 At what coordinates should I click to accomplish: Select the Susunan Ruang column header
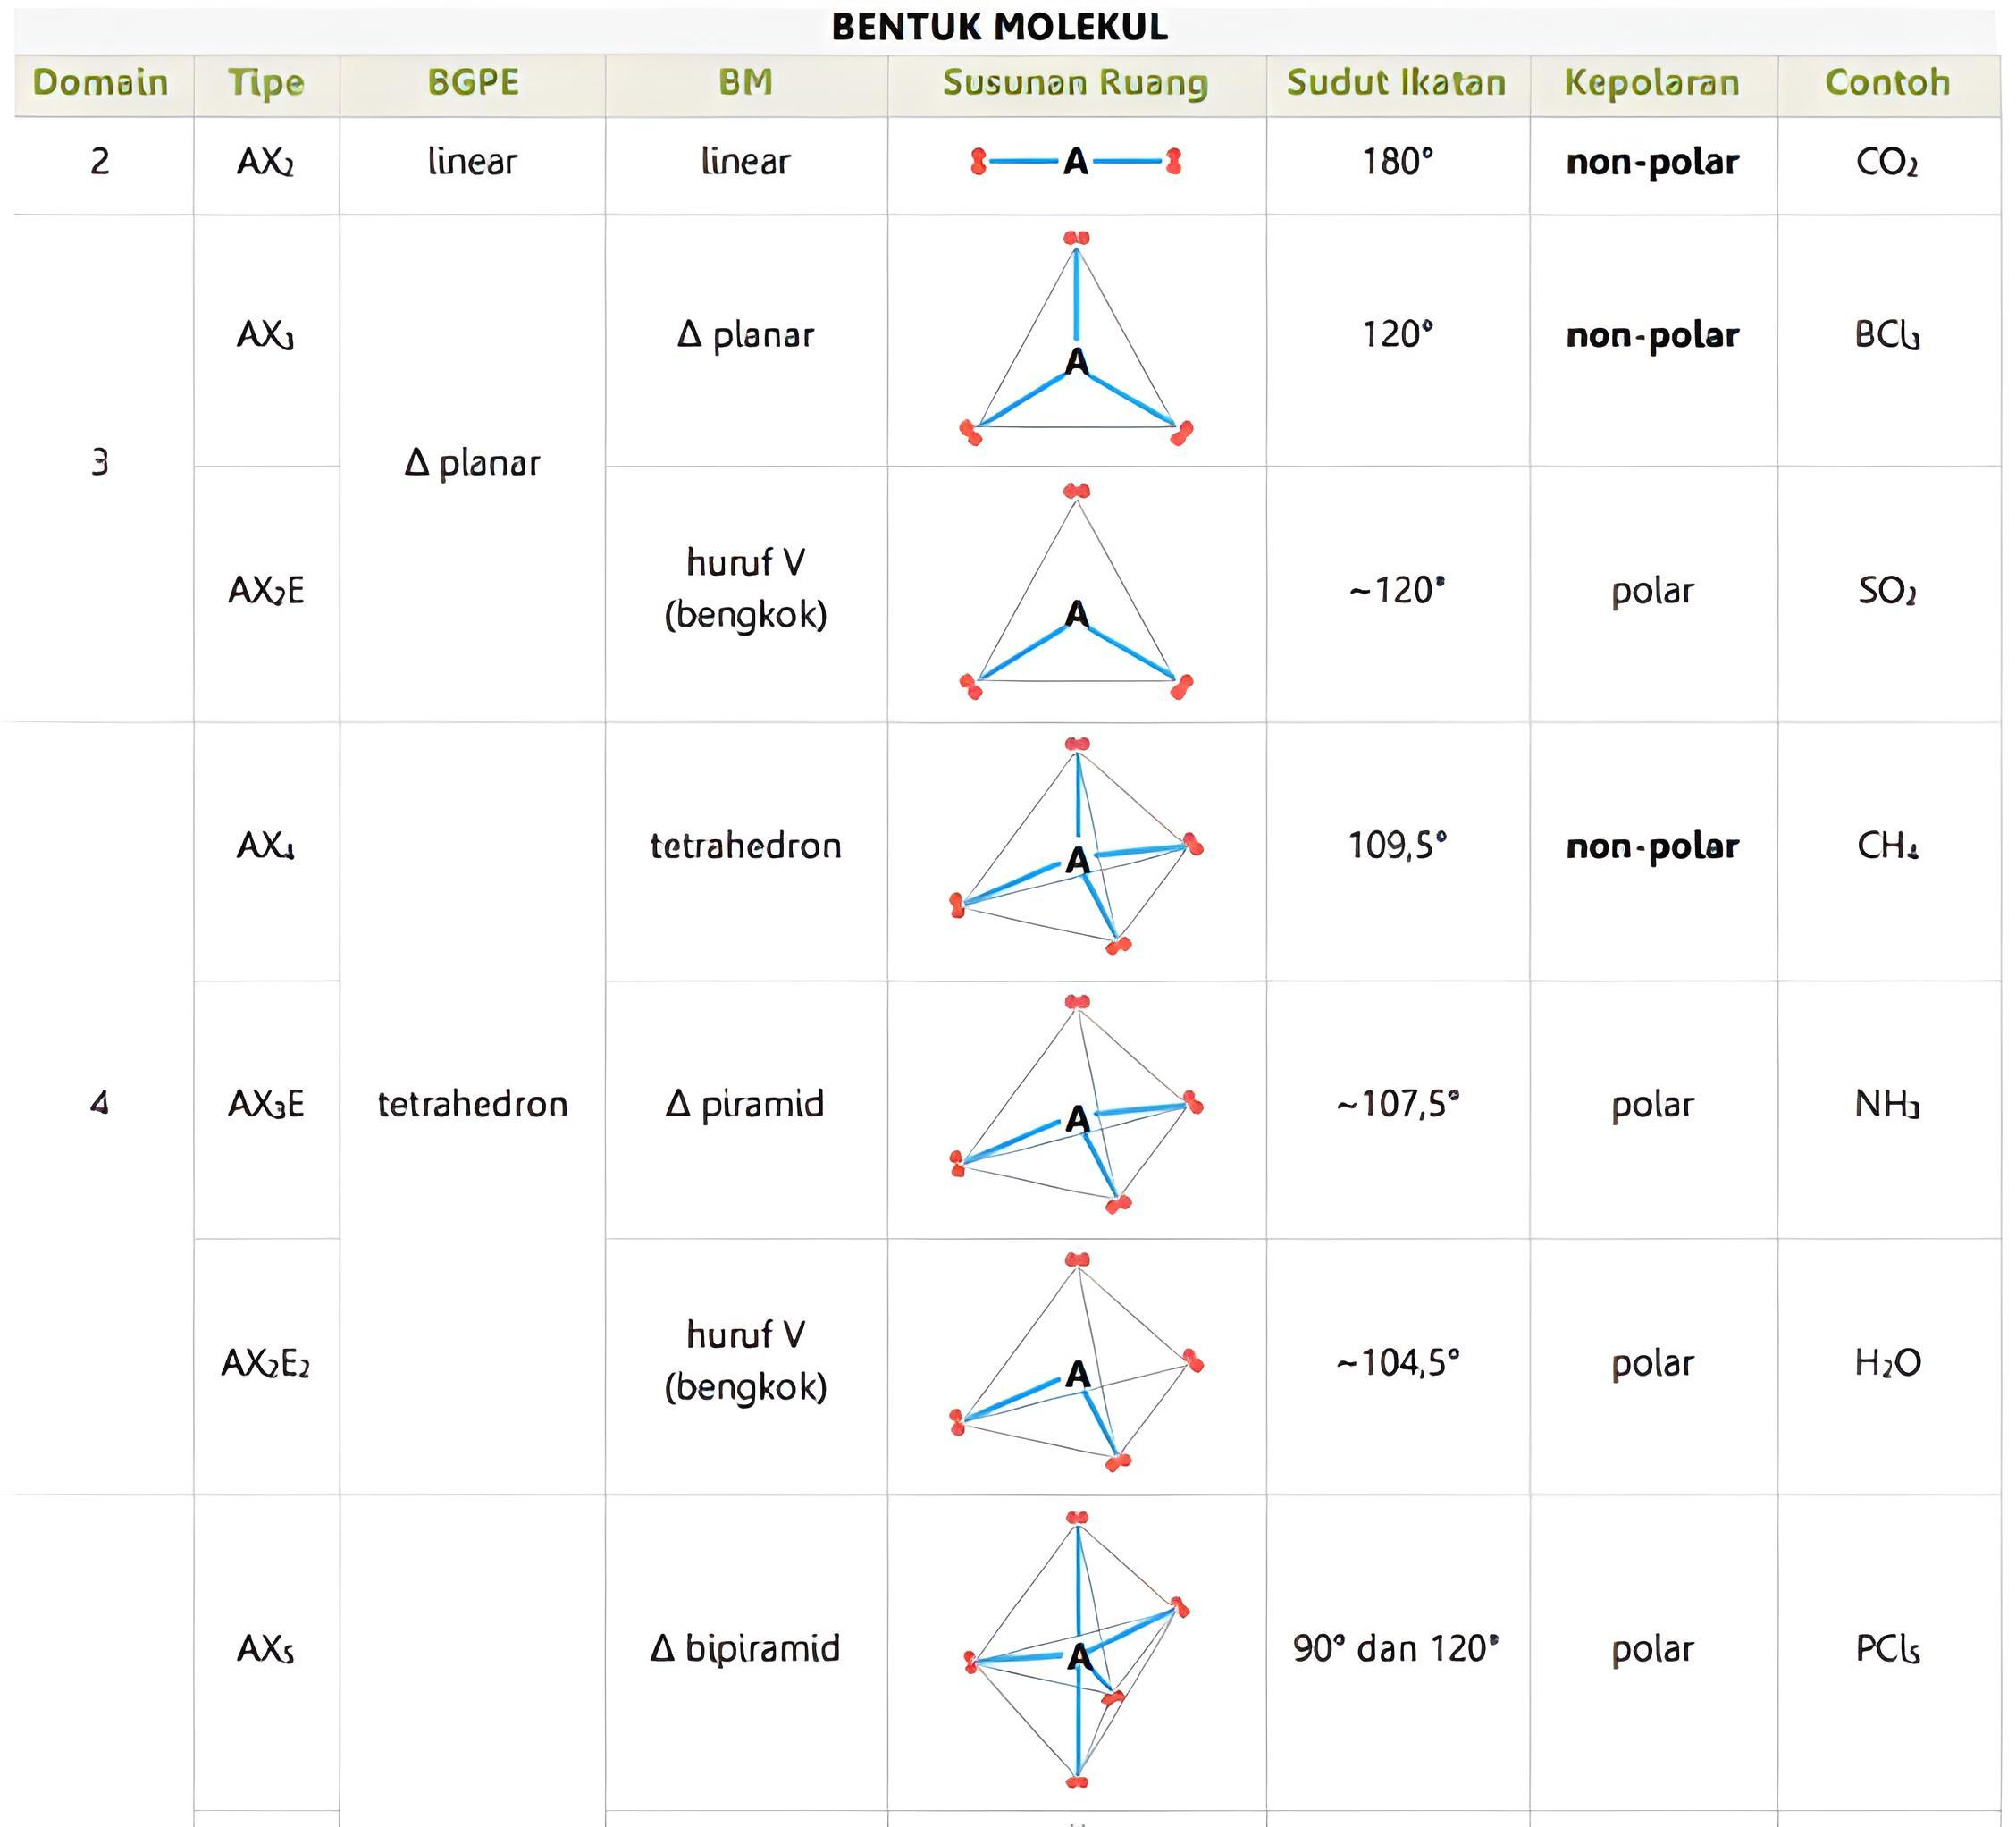click(1075, 82)
